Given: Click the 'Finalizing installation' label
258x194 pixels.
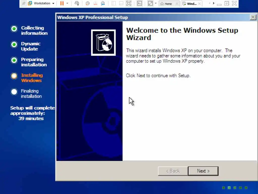Looking at the screenshot, I should tap(31, 93).
